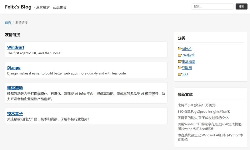Open article 圣诞节的消失:孩子成长过程的变化
This screenshot has width=250, height=150.
[x=203, y=118]
